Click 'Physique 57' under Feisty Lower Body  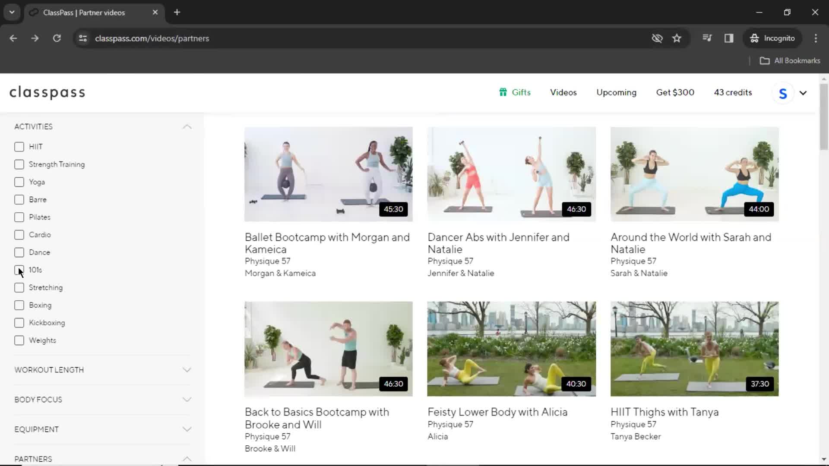click(450, 425)
